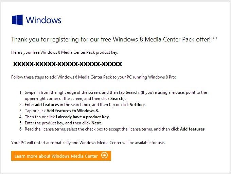This screenshot has height=174, width=231.
Task: Click the circled arrow icon on orange button
Action: coord(105,156)
